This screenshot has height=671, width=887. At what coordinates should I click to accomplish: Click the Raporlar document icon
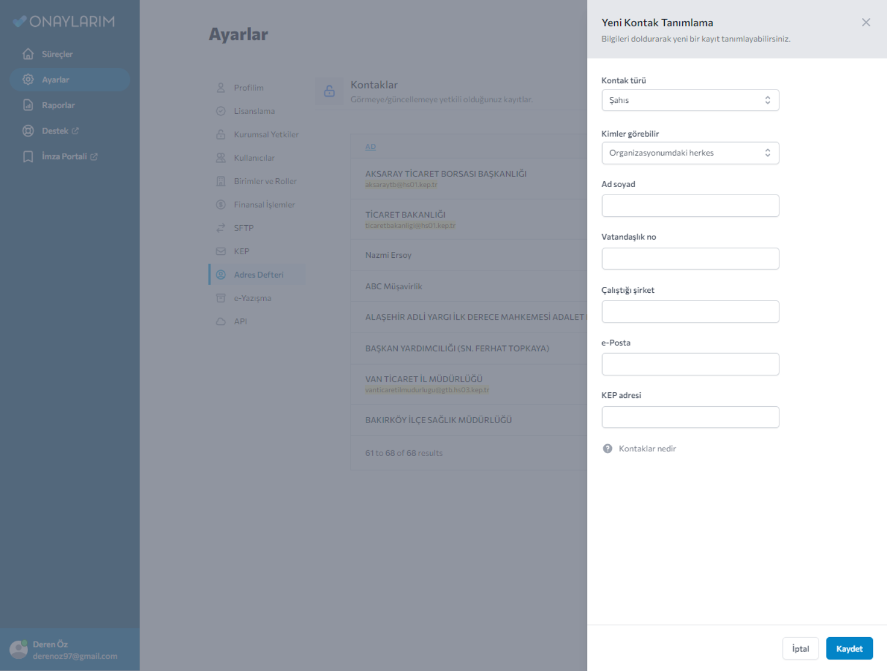click(28, 105)
